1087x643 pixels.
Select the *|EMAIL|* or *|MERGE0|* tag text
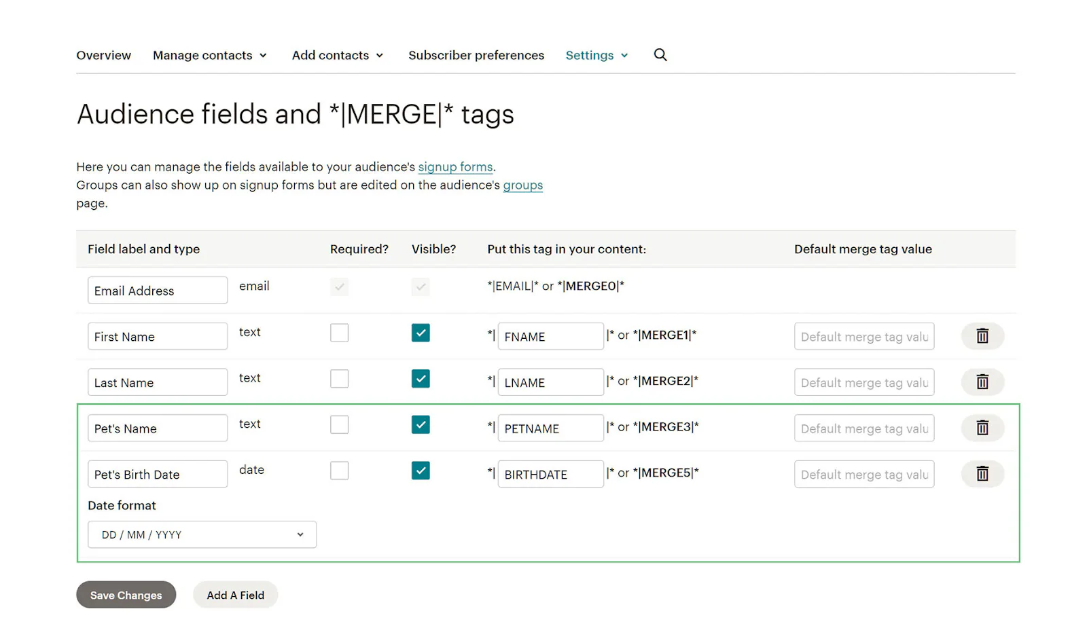(x=556, y=287)
